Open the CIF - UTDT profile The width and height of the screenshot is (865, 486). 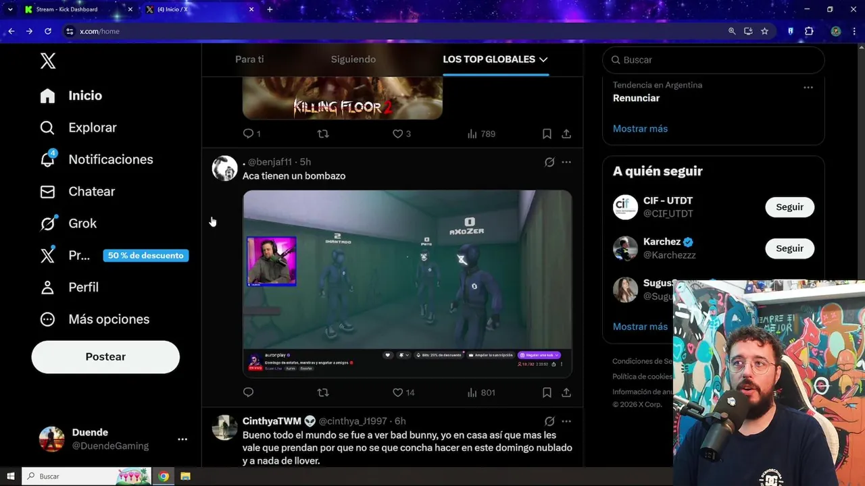coord(668,200)
